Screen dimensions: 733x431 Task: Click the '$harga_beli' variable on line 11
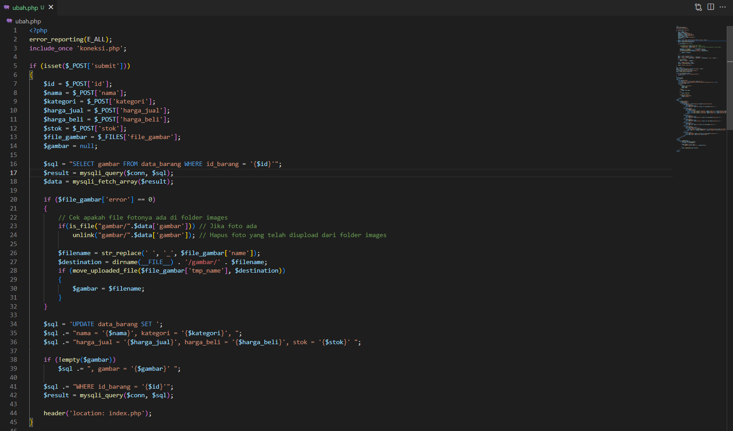63,120
